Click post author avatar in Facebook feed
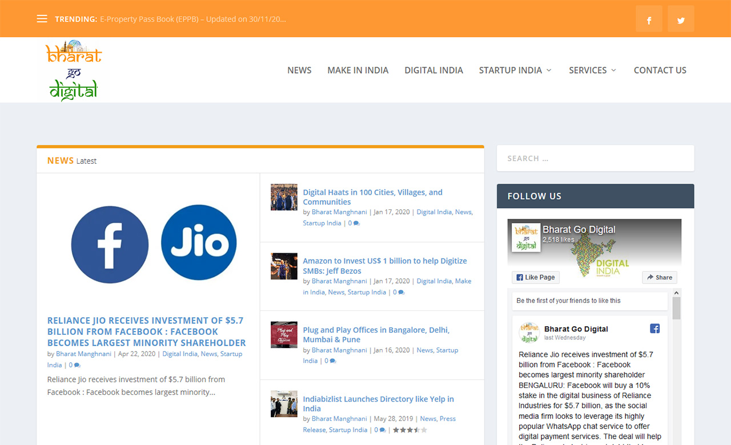 coord(529,333)
